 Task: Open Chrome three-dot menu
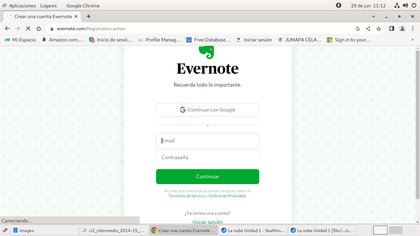click(x=413, y=29)
